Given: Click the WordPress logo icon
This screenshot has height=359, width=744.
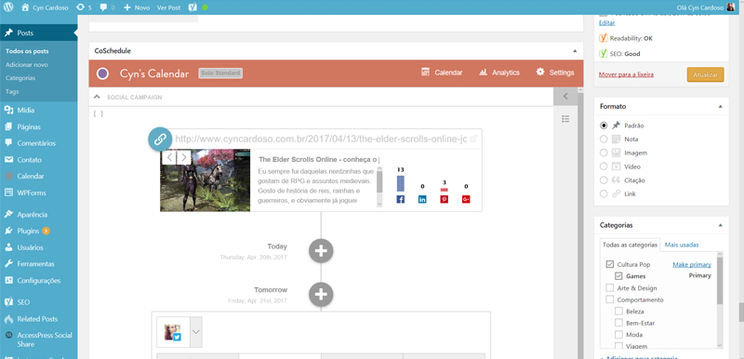Looking at the screenshot, I should 8,7.
